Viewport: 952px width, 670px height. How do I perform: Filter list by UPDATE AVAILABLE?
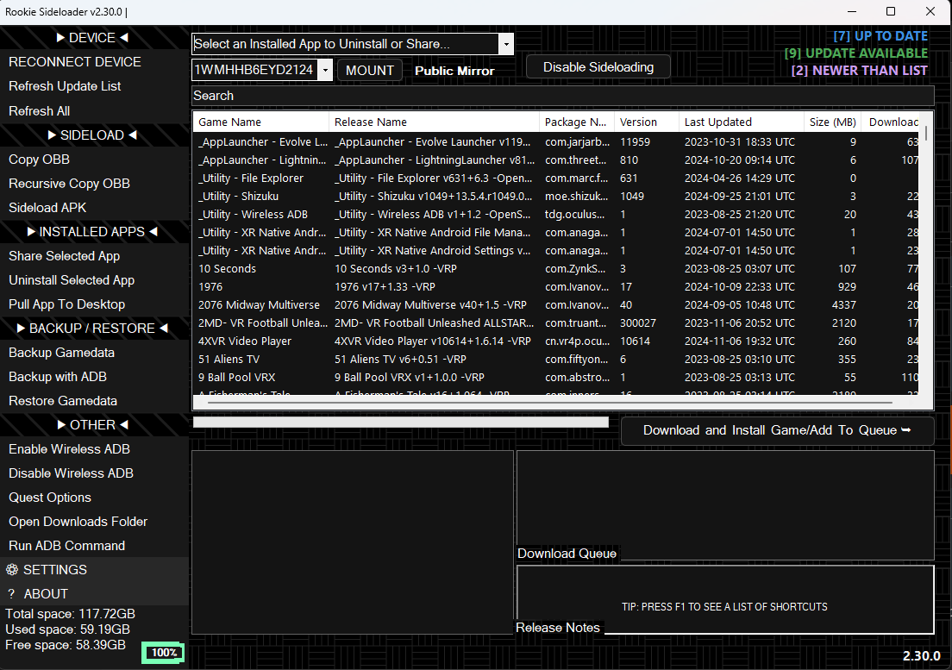[x=855, y=53]
